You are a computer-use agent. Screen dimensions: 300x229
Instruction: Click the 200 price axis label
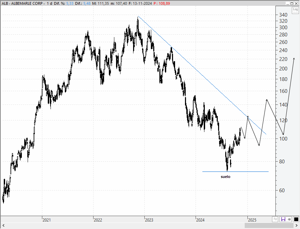click(283, 69)
